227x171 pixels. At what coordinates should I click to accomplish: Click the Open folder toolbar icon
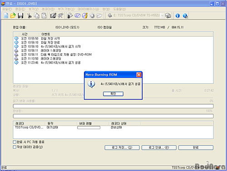point(13,15)
